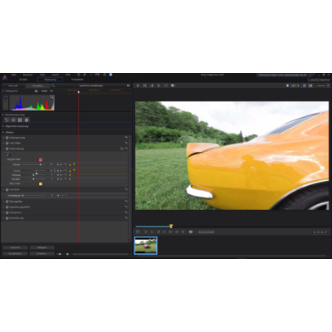Disable the Unschärfe effect checkbox
The width and height of the screenshot is (332, 332).
(x=7, y=190)
